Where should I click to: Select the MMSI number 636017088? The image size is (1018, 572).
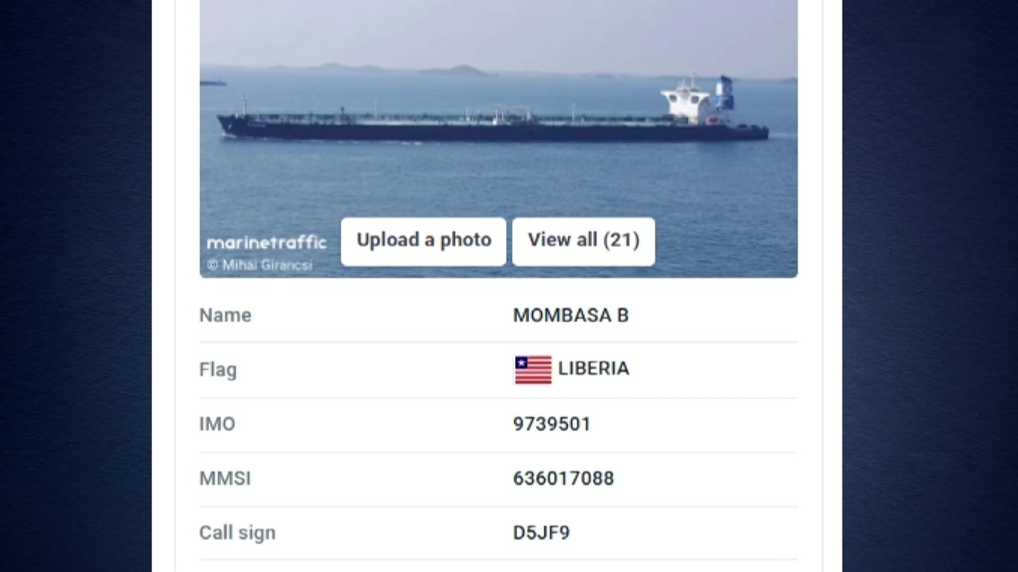point(563,478)
